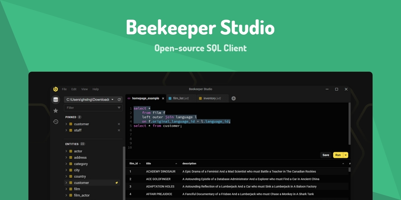Open the favorites star sidebar icon
Image resolution: width=401 pixels, height=200 pixels.
click(x=55, y=110)
